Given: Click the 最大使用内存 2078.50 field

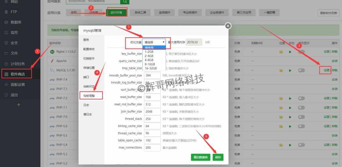Looking at the screenshot, I should (x=194, y=42).
